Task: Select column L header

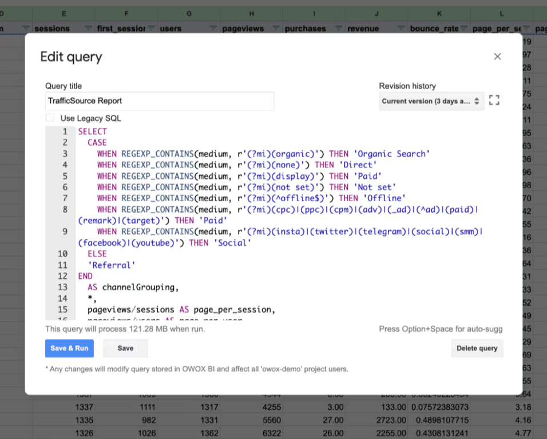Action: tap(502, 14)
